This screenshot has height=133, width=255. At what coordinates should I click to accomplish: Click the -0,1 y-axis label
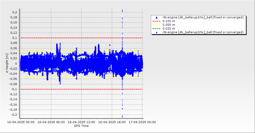(x=14, y=89)
